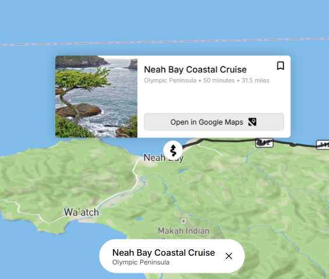Click Olympic Peninsula in the bottom pill
329x279 pixels.
click(141, 262)
